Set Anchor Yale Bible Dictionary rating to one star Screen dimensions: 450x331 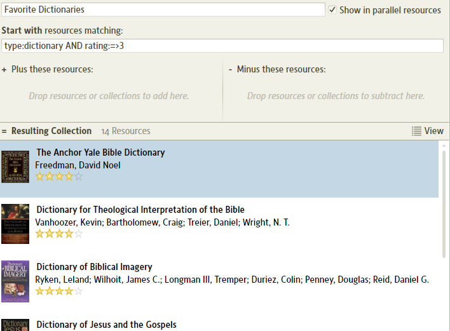(40, 177)
